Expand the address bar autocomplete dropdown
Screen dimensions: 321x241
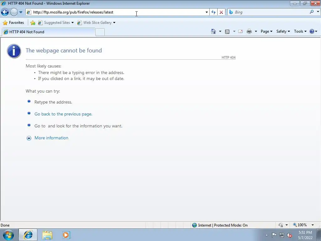pos(207,12)
